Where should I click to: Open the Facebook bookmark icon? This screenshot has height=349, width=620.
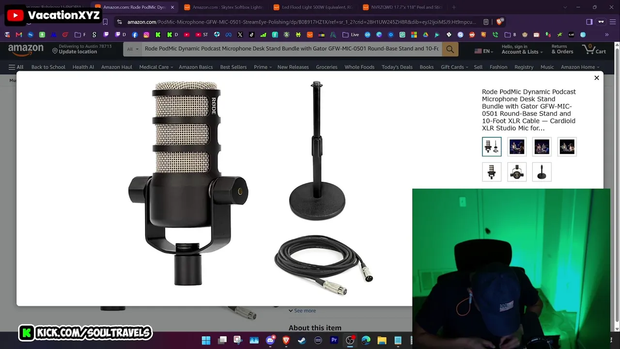[135, 35]
